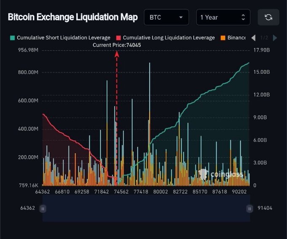The width and height of the screenshot is (287, 239).
Task: Click the refresh chart icon button
Action: click(x=268, y=17)
